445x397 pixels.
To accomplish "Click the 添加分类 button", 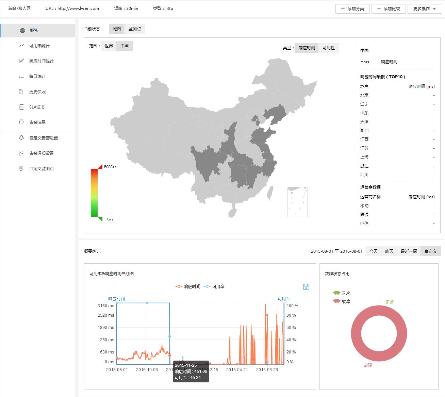I will coord(352,9).
